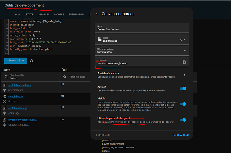Click MISE À JOUR to save

[x=181, y=135]
